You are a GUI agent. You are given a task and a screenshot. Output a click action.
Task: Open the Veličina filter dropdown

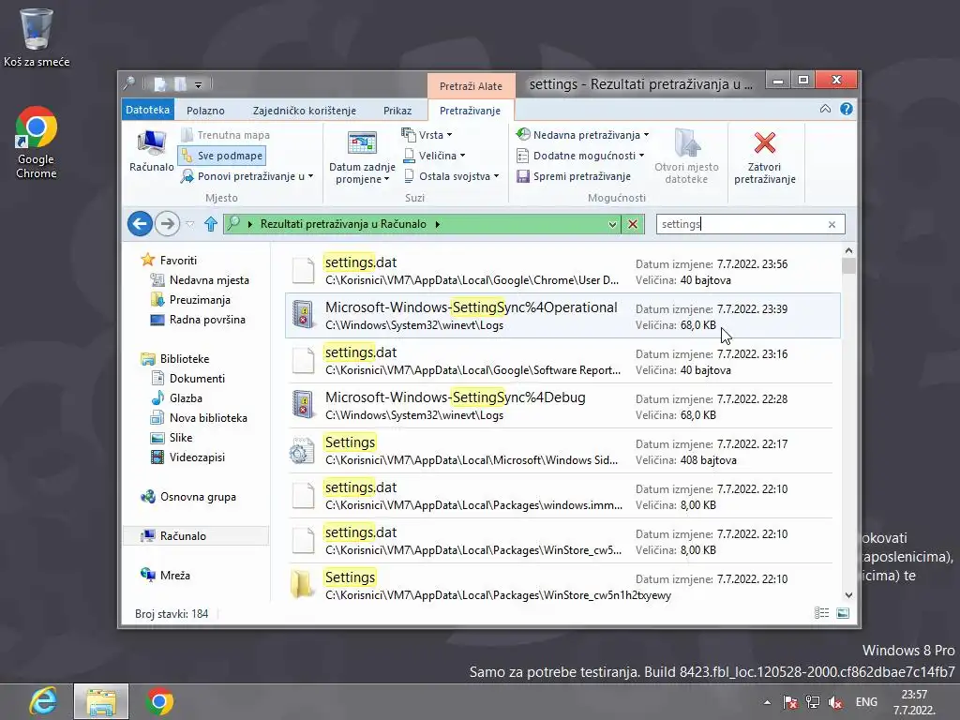click(434, 156)
